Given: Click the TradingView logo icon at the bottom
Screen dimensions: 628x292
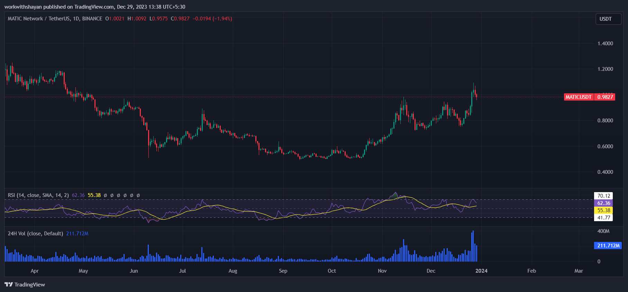Looking at the screenshot, I should (x=9, y=284).
